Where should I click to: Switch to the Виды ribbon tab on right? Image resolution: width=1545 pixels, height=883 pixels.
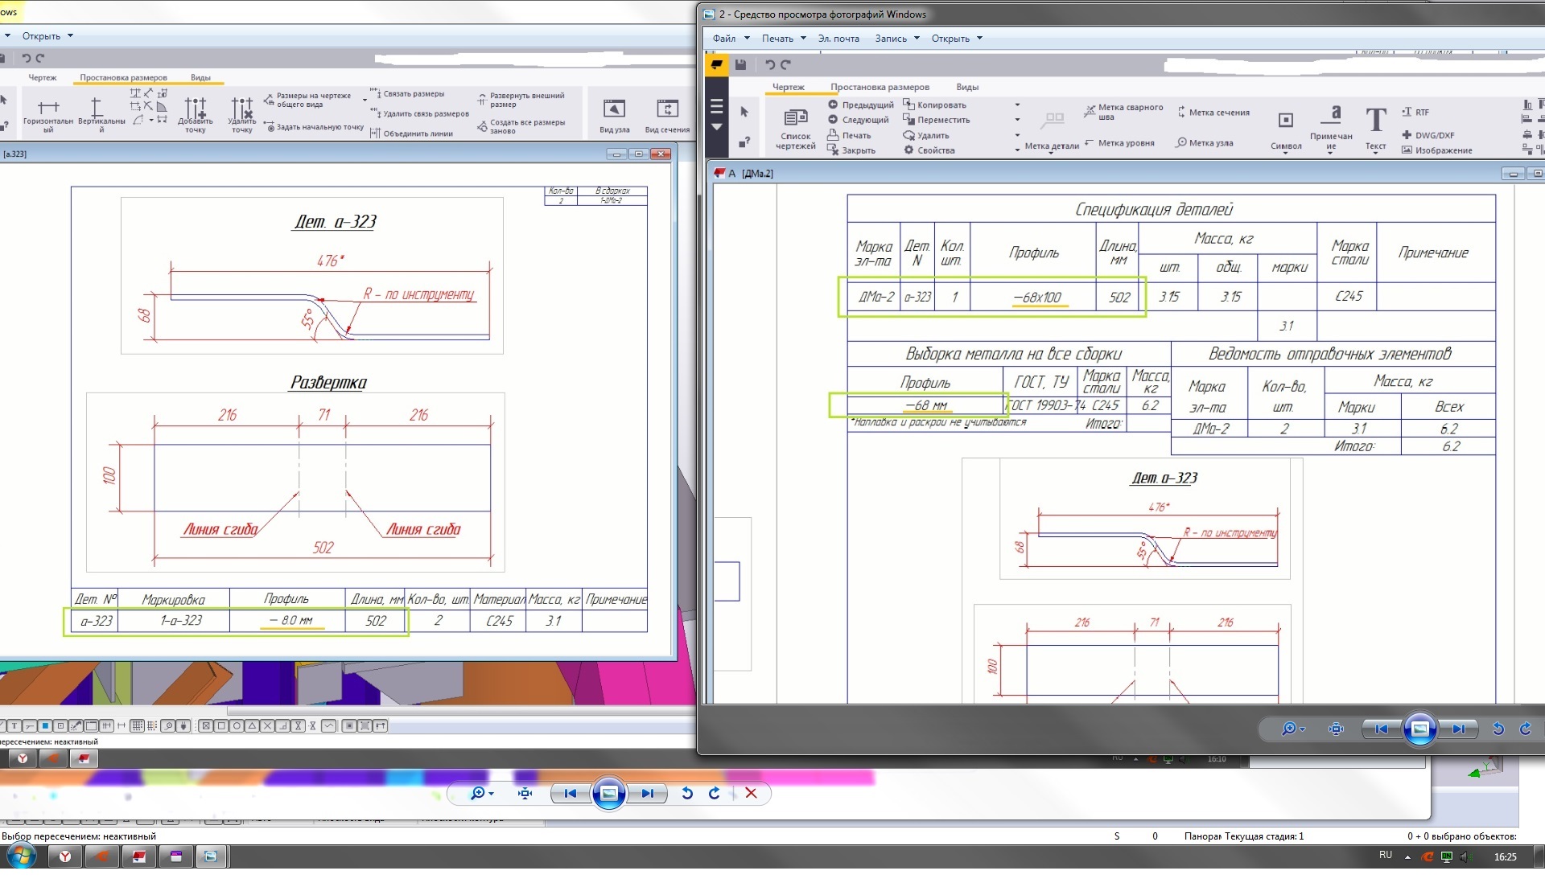(967, 87)
